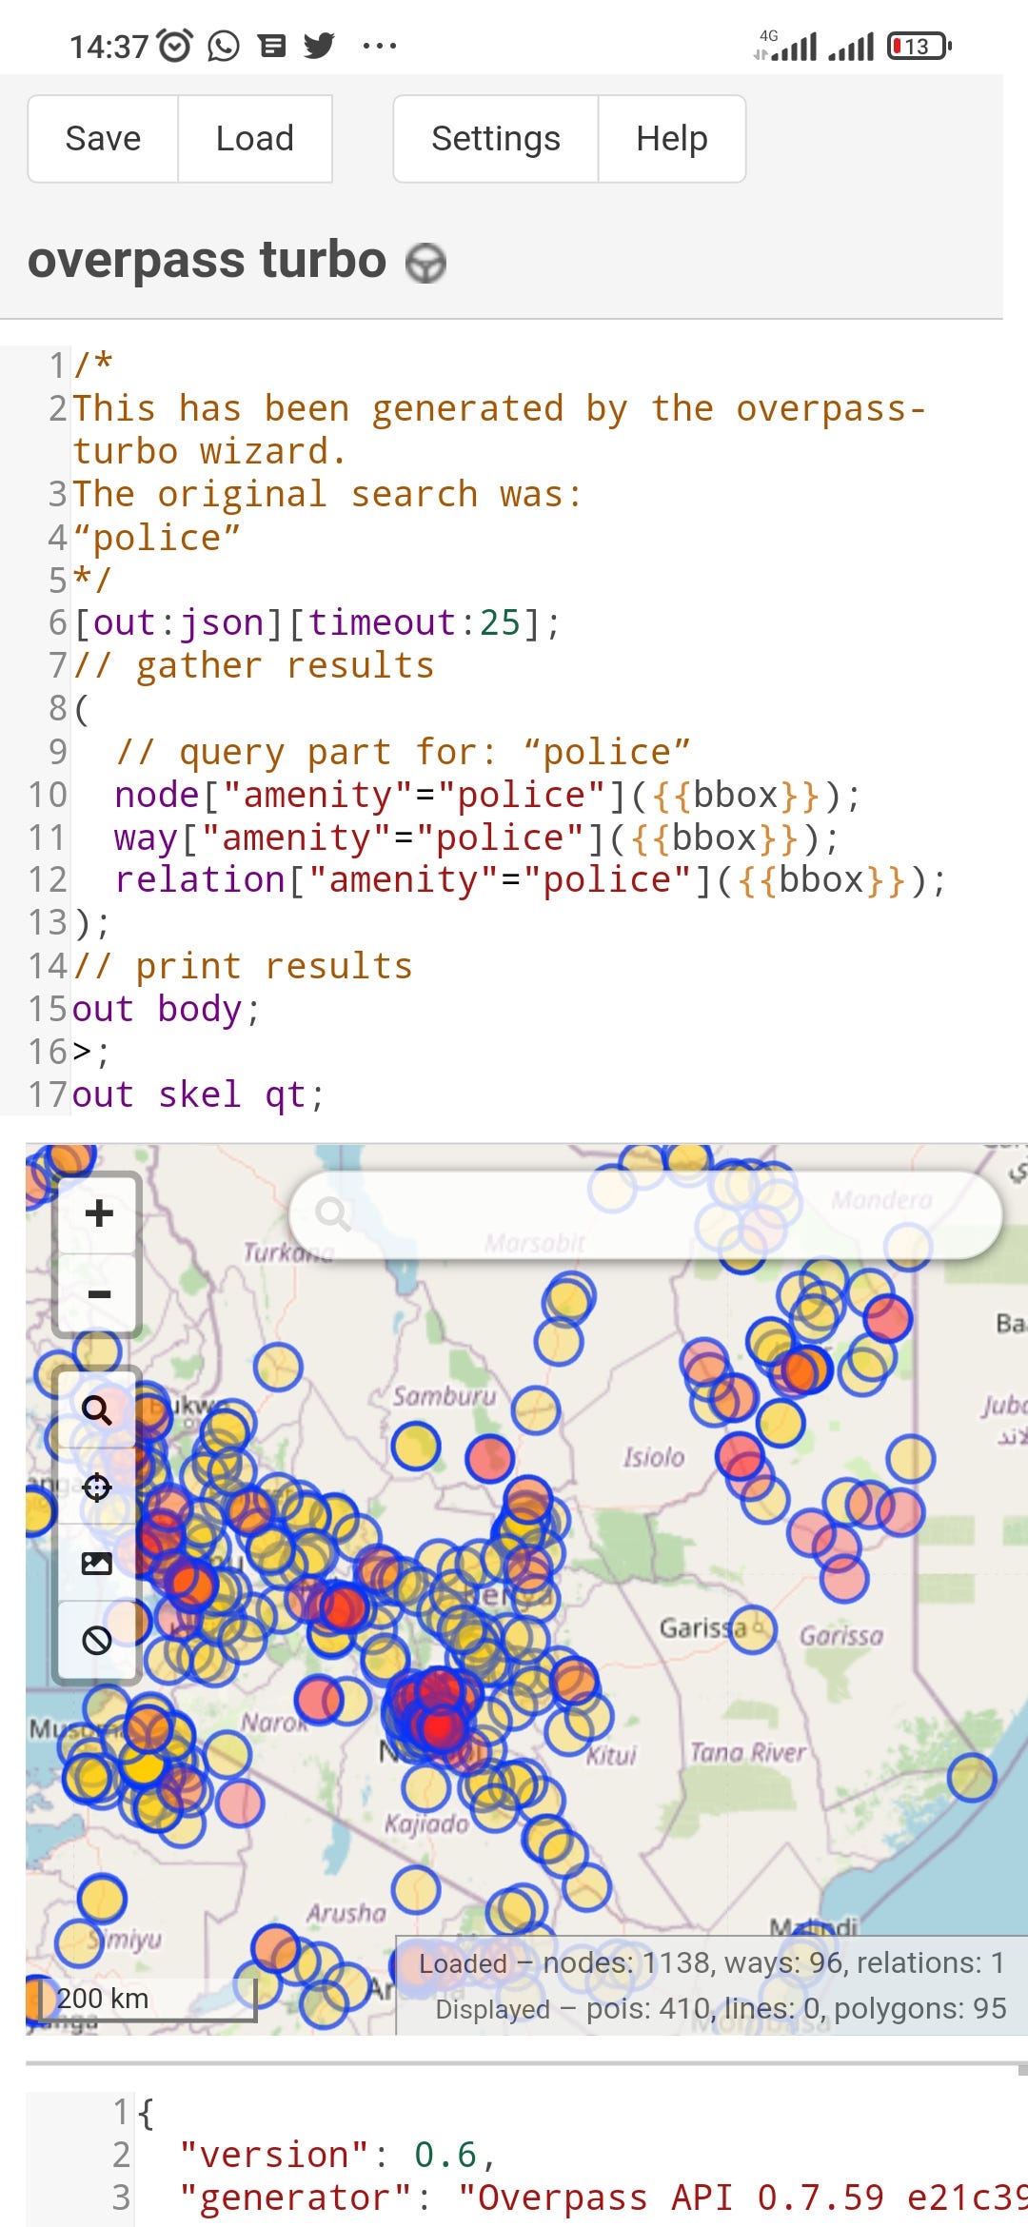The width and height of the screenshot is (1028, 2227).
Task: Click code line with [out:json][timeout:25]
Action: [317, 623]
